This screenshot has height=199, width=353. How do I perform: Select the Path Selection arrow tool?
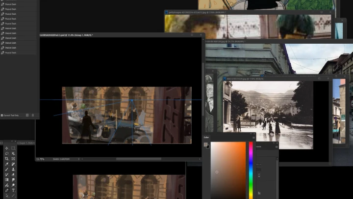(7, 196)
